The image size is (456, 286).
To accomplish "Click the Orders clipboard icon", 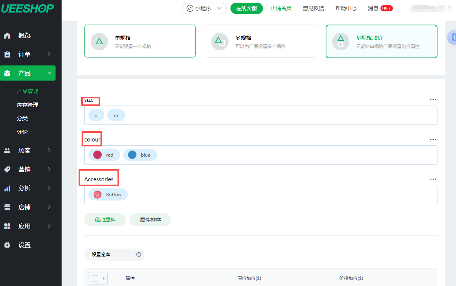I will pos(7,54).
